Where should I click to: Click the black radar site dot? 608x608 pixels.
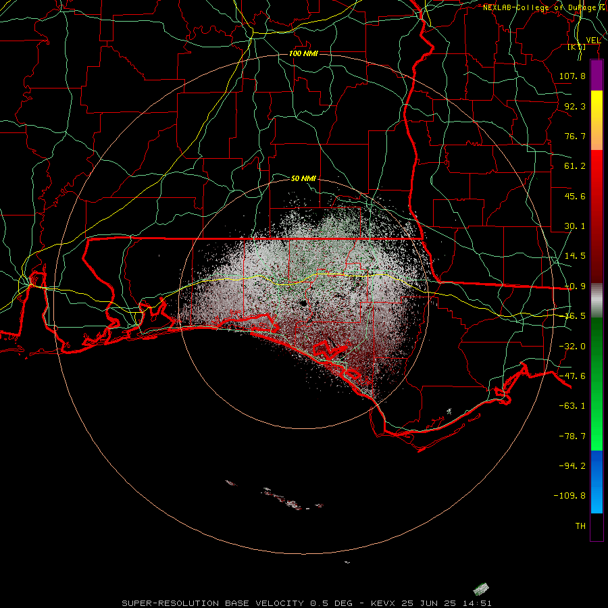tap(303, 303)
